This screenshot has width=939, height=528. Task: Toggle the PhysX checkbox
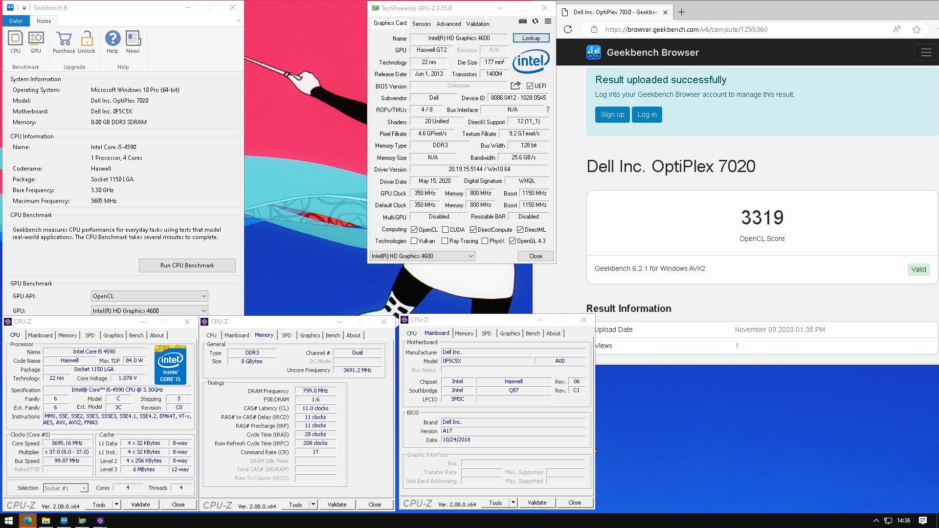click(x=485, y=241)
